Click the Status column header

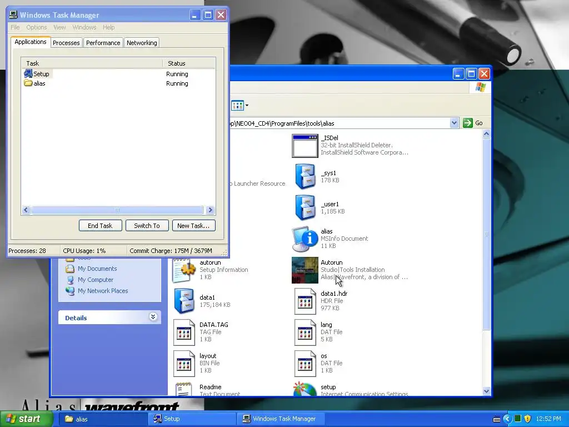tap(189, 63)
